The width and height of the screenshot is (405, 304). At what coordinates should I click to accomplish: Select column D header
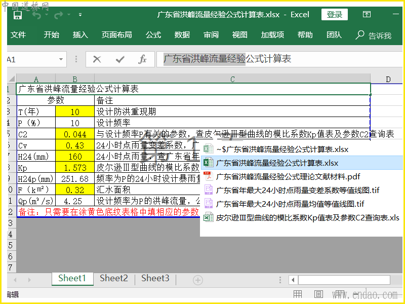click(388, 79)
